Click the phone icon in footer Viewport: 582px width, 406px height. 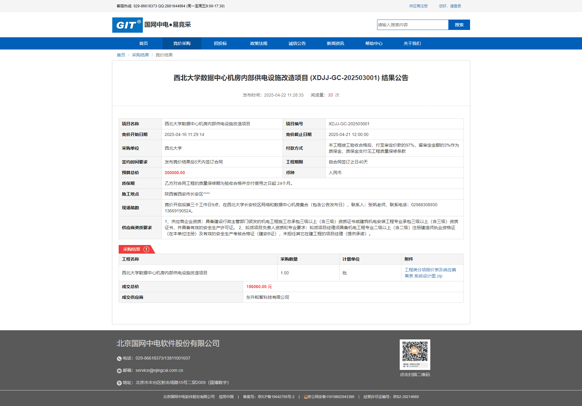pyautogui.click(x=119, y=359)
